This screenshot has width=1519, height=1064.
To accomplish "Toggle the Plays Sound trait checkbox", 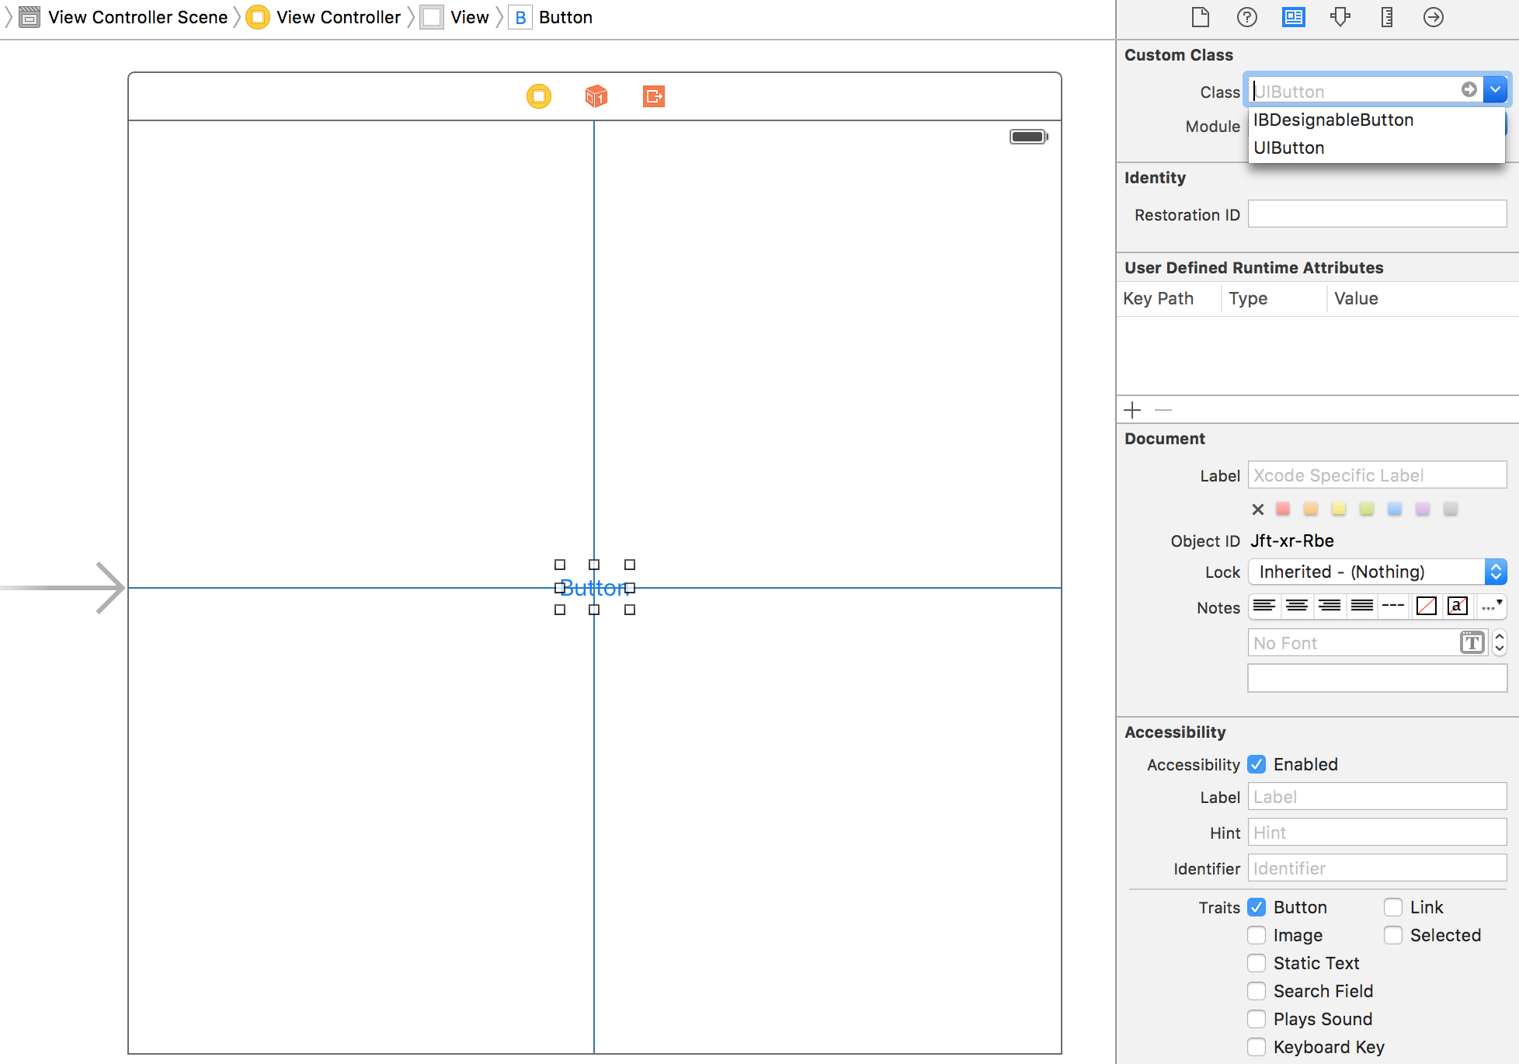I will [1257, 1019].
